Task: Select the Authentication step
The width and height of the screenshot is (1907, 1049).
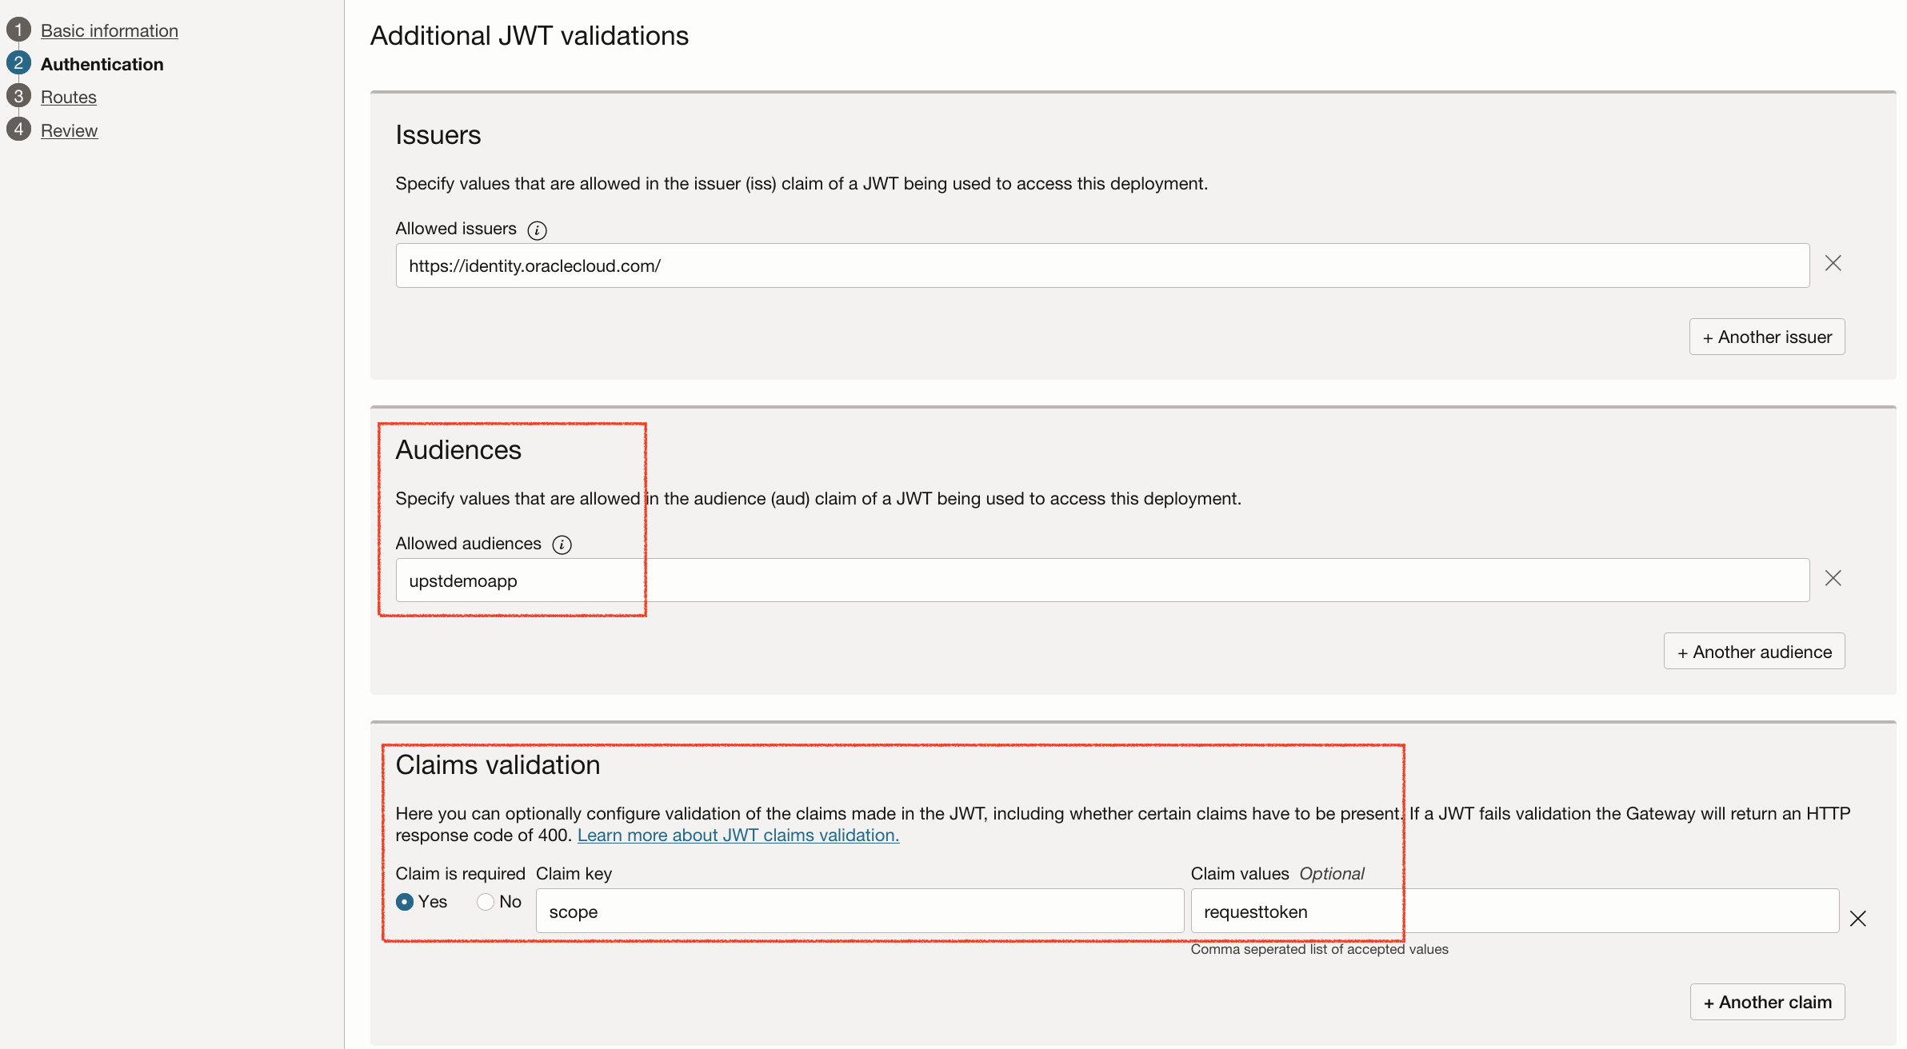Action: [102, 64]
